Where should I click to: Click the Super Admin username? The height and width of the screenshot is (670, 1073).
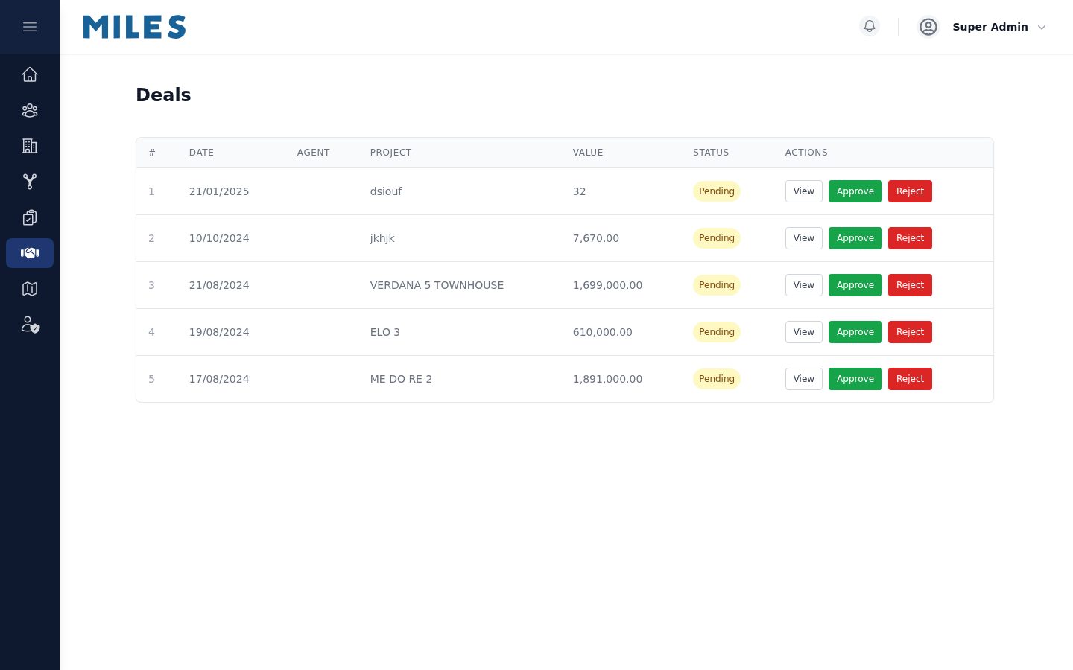(x=990, y=27)
